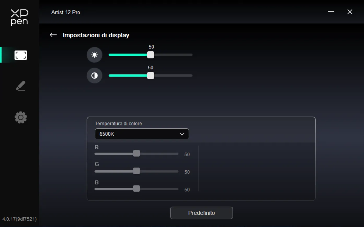Viewport: 364px width, 227px height.
Task: Click the contrast half-circle icon
Action: click(94, 76)
